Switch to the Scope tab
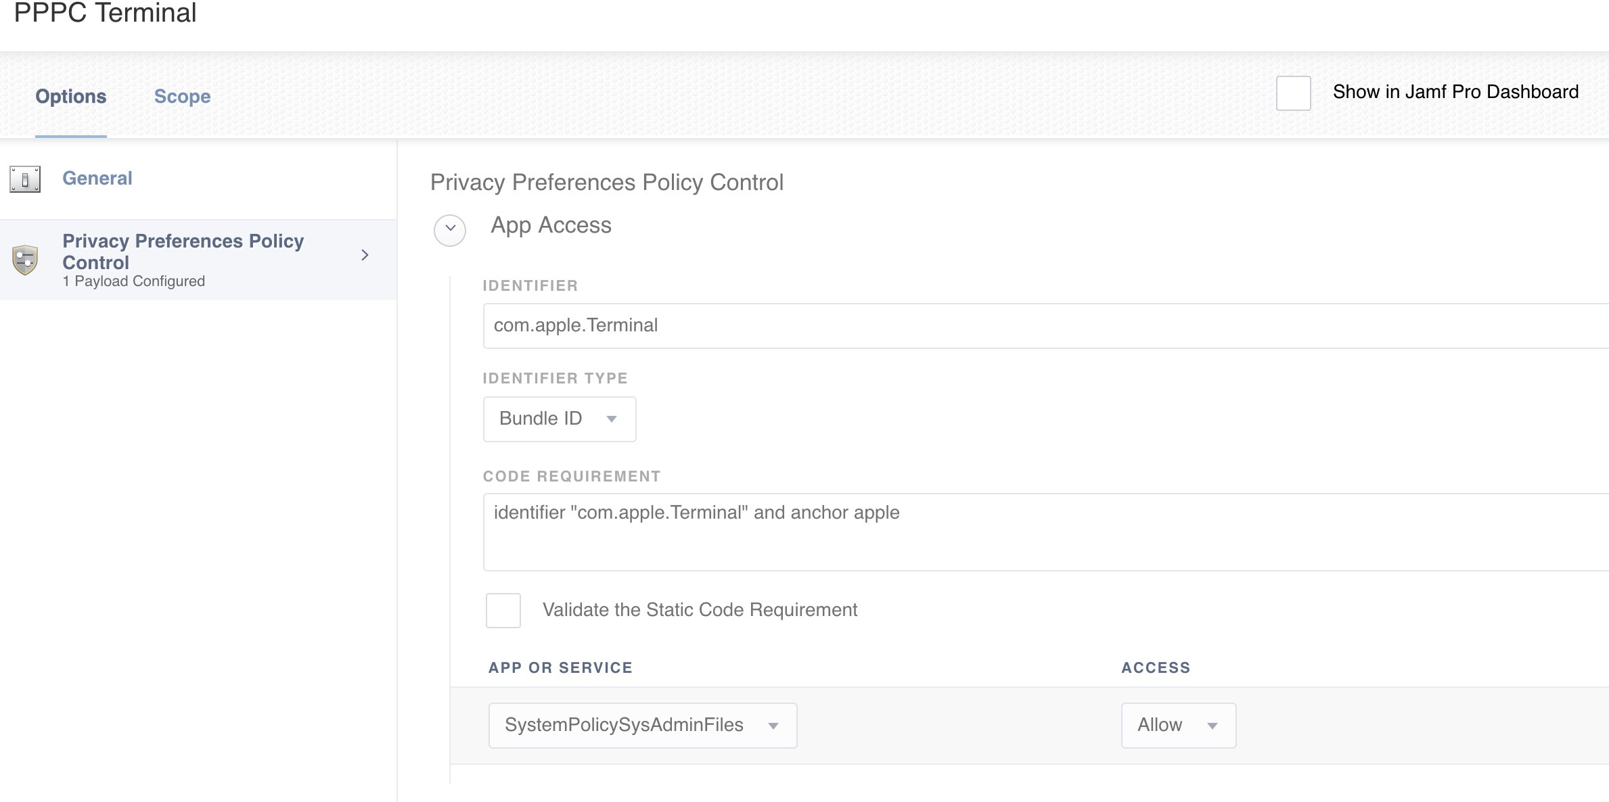Viewport: 1609px width, 802px height. (x=183, y=97)
